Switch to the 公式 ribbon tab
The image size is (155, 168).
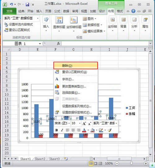point(57,11)
